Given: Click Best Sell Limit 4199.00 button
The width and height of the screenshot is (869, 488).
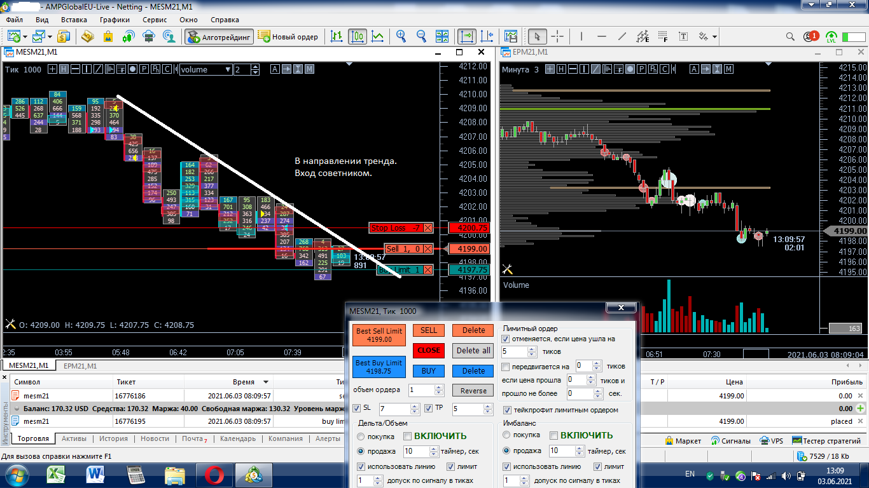Looking at the screenshot, I should 379,335.
